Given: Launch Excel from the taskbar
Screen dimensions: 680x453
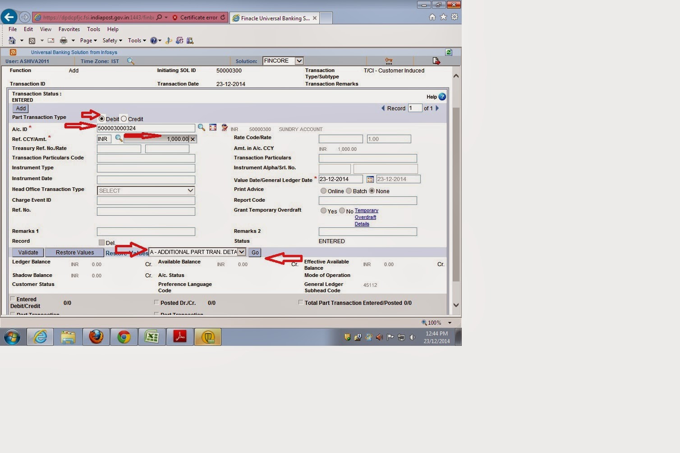Looking at the screenshot, I should (x=152, y=336).
